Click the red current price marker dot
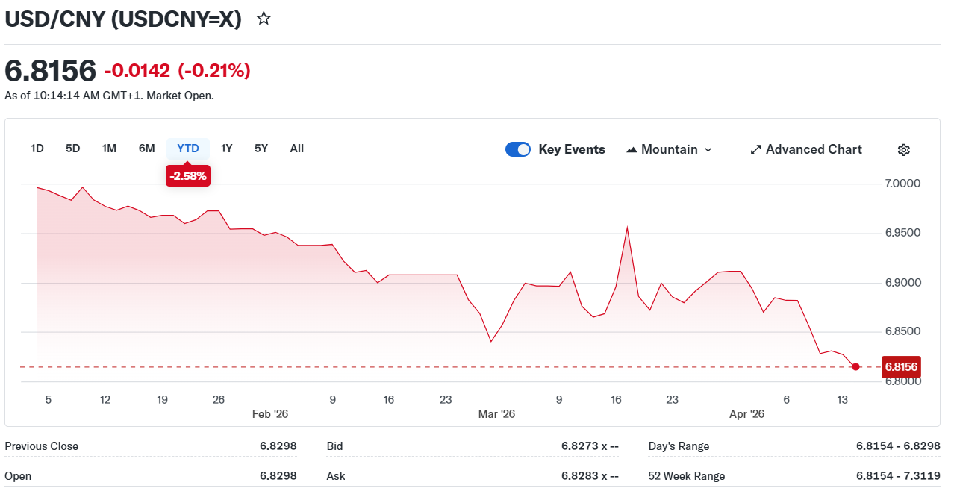954x497 pixels. click(x=855, y=366)
